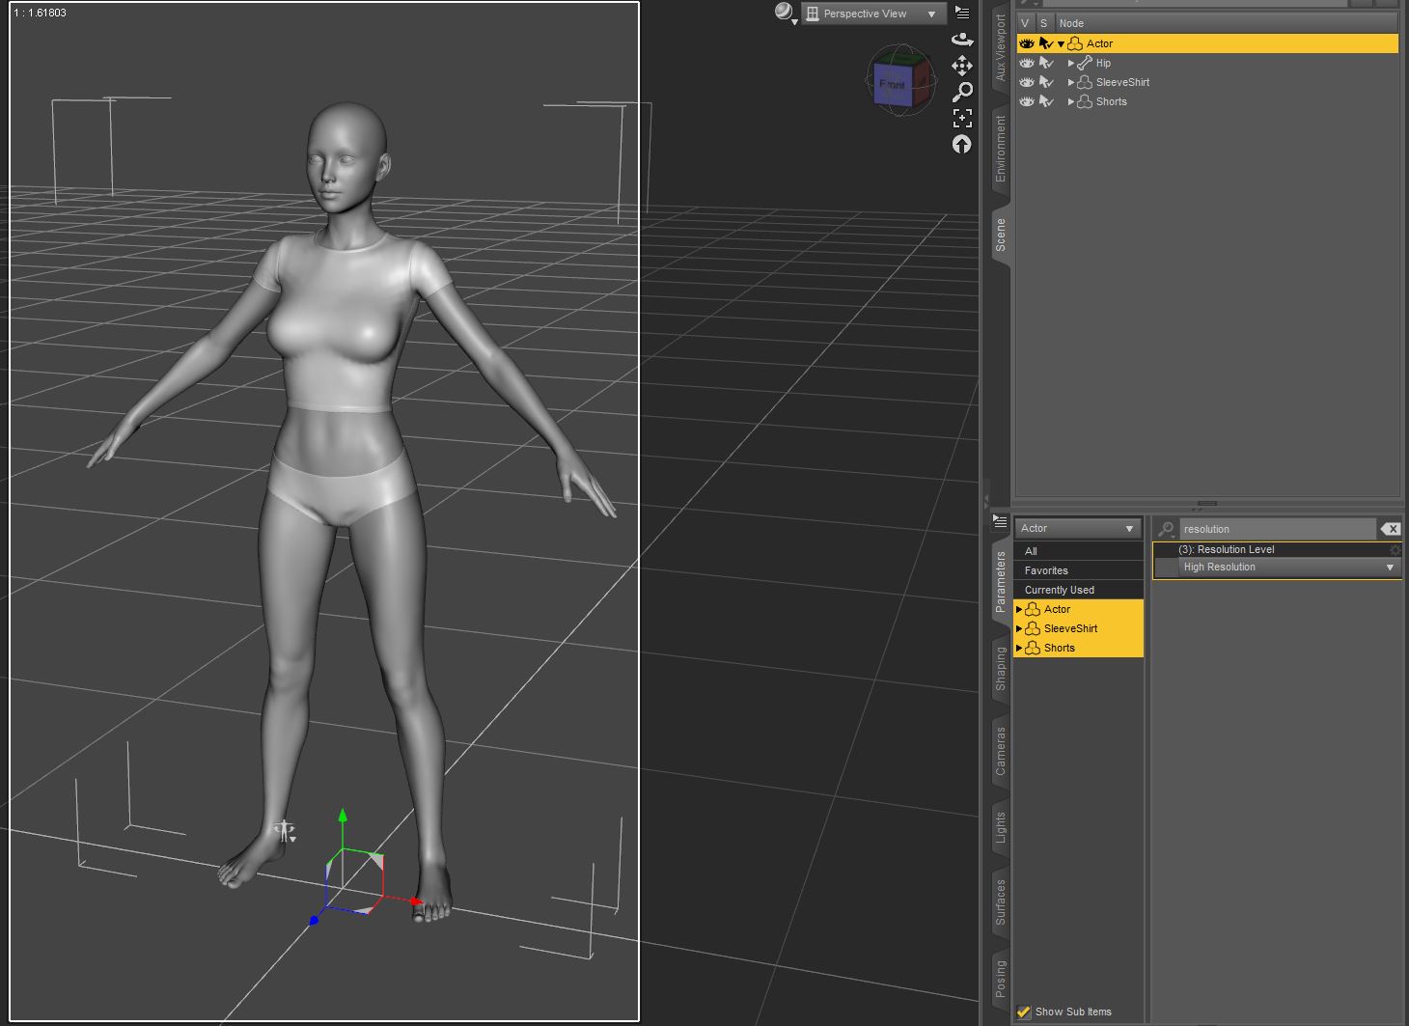Viewport: 1409px width, 1026px height.
Task: Select the pan camera control
Action: tap(962, 66)
